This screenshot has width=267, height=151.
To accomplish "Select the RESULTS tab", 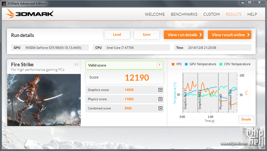I will [233, 14].
